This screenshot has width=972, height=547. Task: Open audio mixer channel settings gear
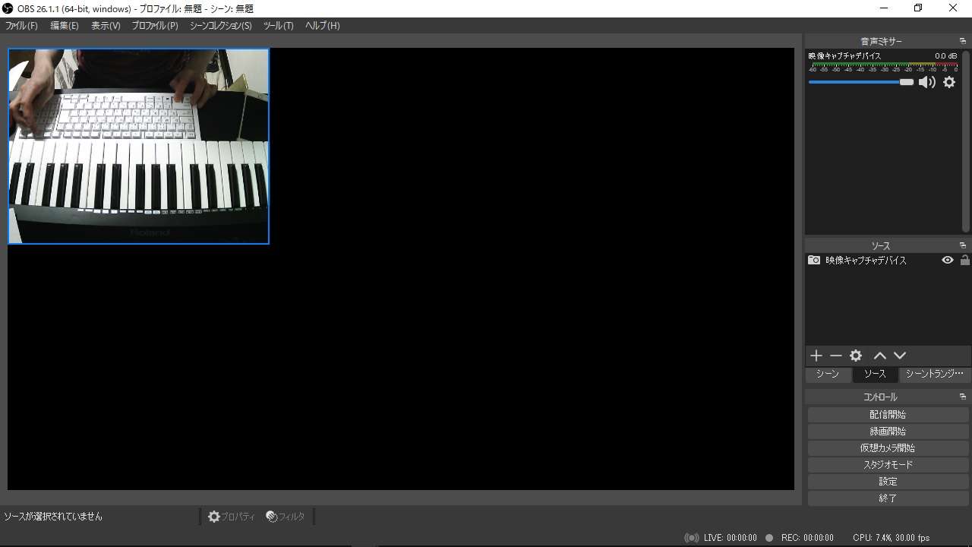[949, 82]
